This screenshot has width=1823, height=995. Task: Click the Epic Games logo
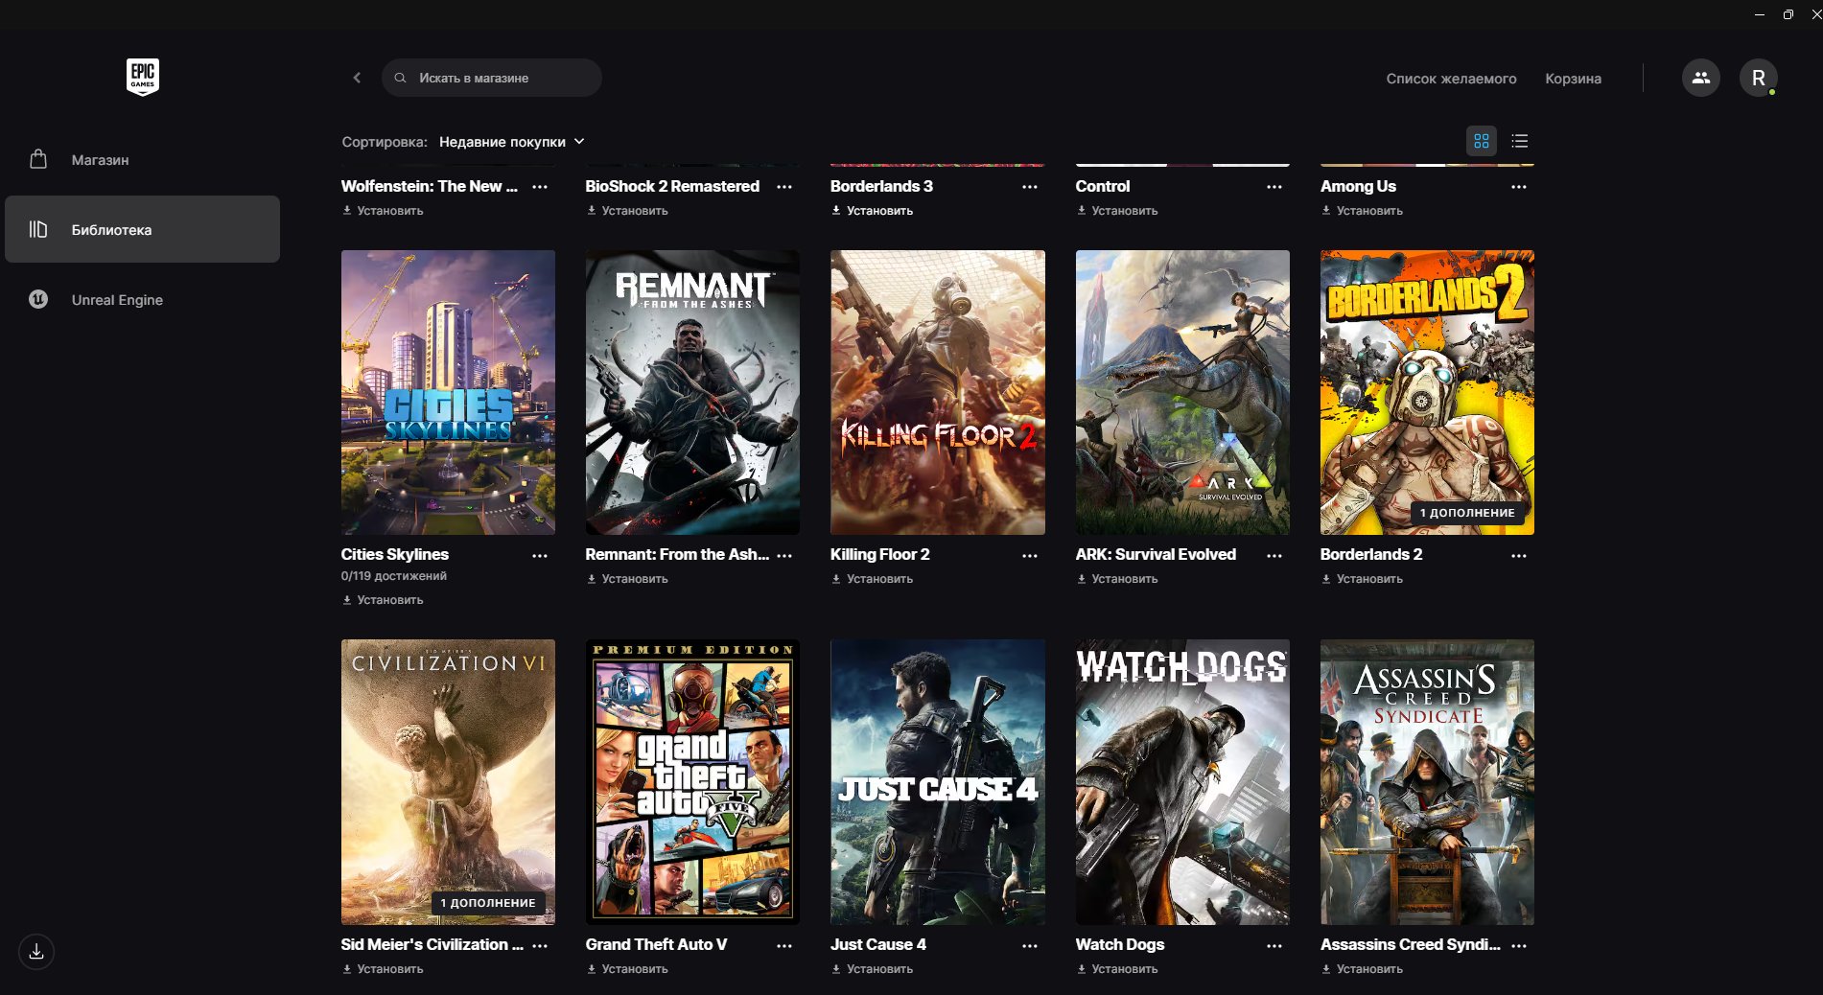pyautogui.click(x=142, y=77)
